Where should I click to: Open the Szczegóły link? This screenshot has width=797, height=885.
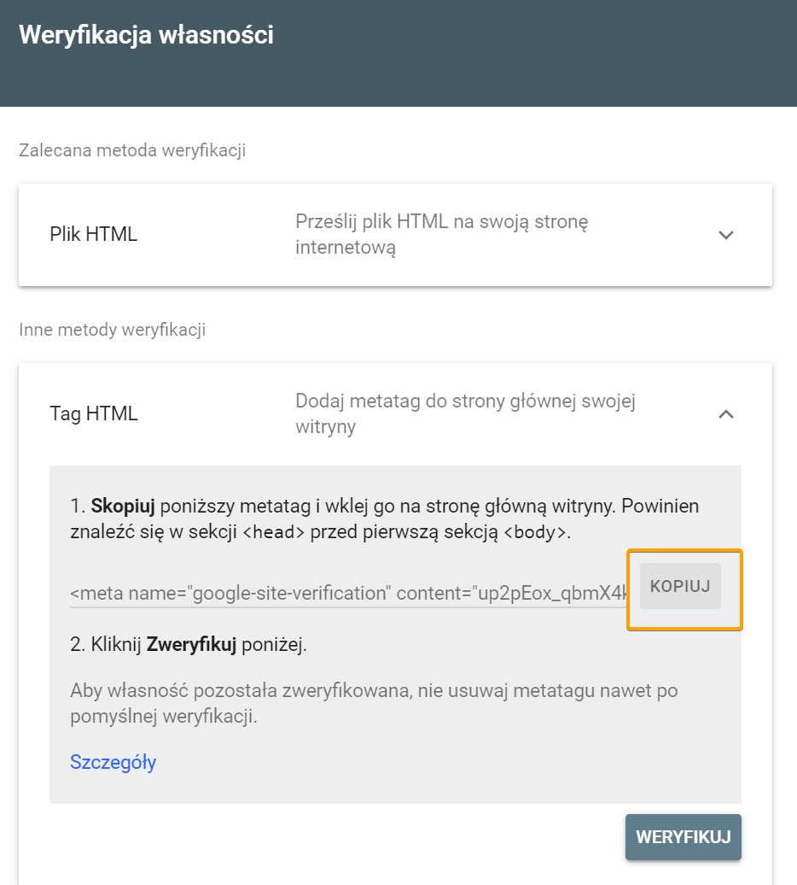coord(113,762)
